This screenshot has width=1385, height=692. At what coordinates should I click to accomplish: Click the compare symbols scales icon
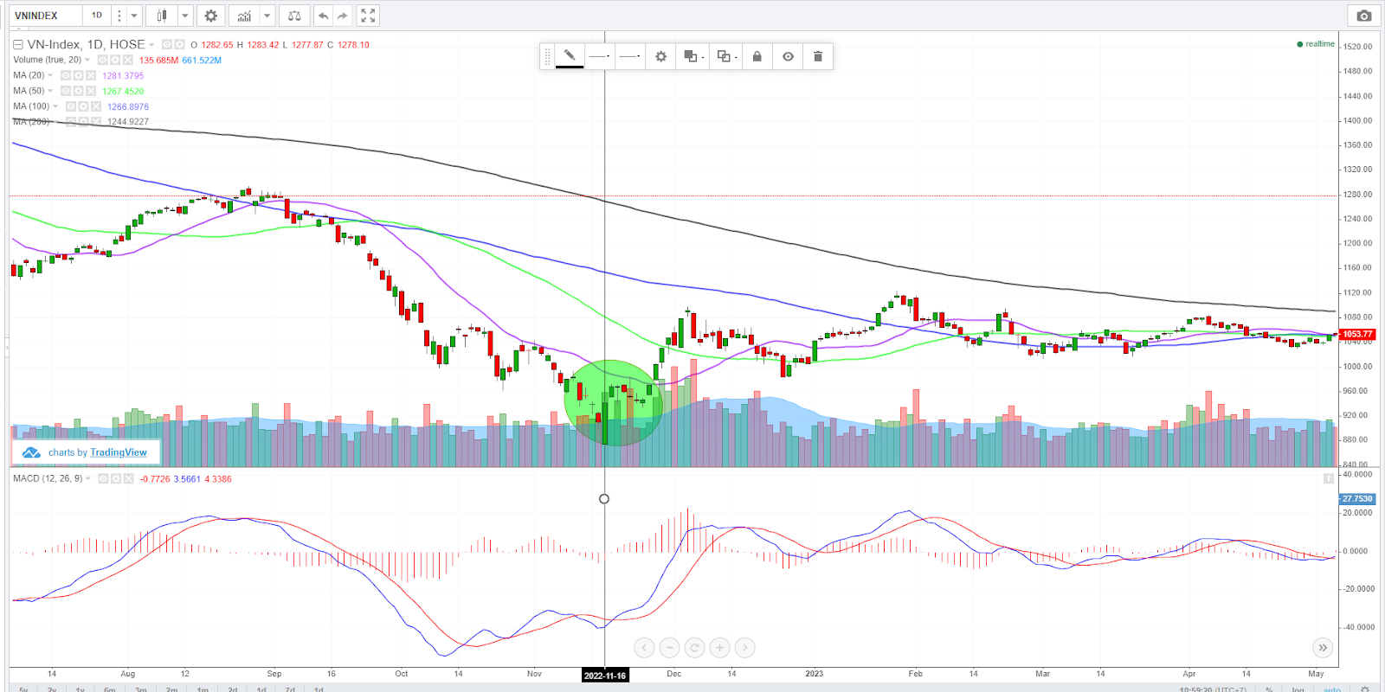(x=294, y=16)
